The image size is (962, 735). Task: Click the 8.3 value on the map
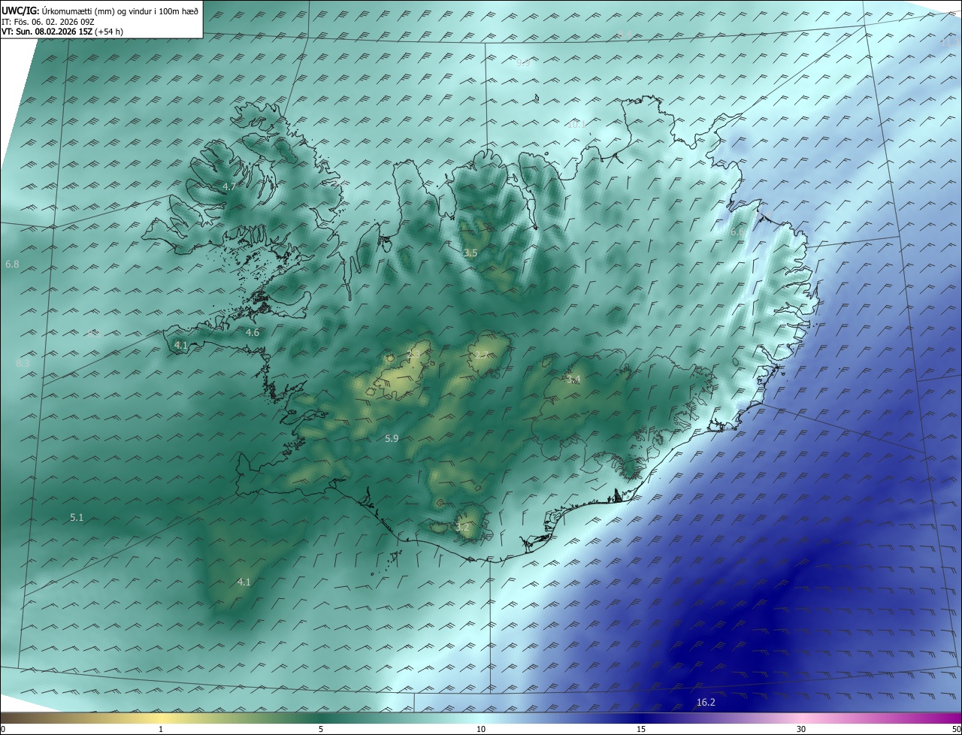23,364
